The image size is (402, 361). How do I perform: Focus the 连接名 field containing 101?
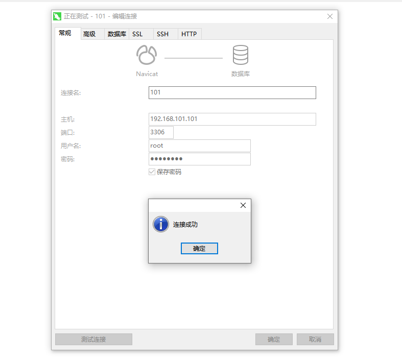(x=232, y=92)
